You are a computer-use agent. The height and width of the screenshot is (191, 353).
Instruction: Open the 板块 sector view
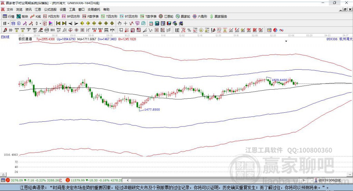pos(22,17)
